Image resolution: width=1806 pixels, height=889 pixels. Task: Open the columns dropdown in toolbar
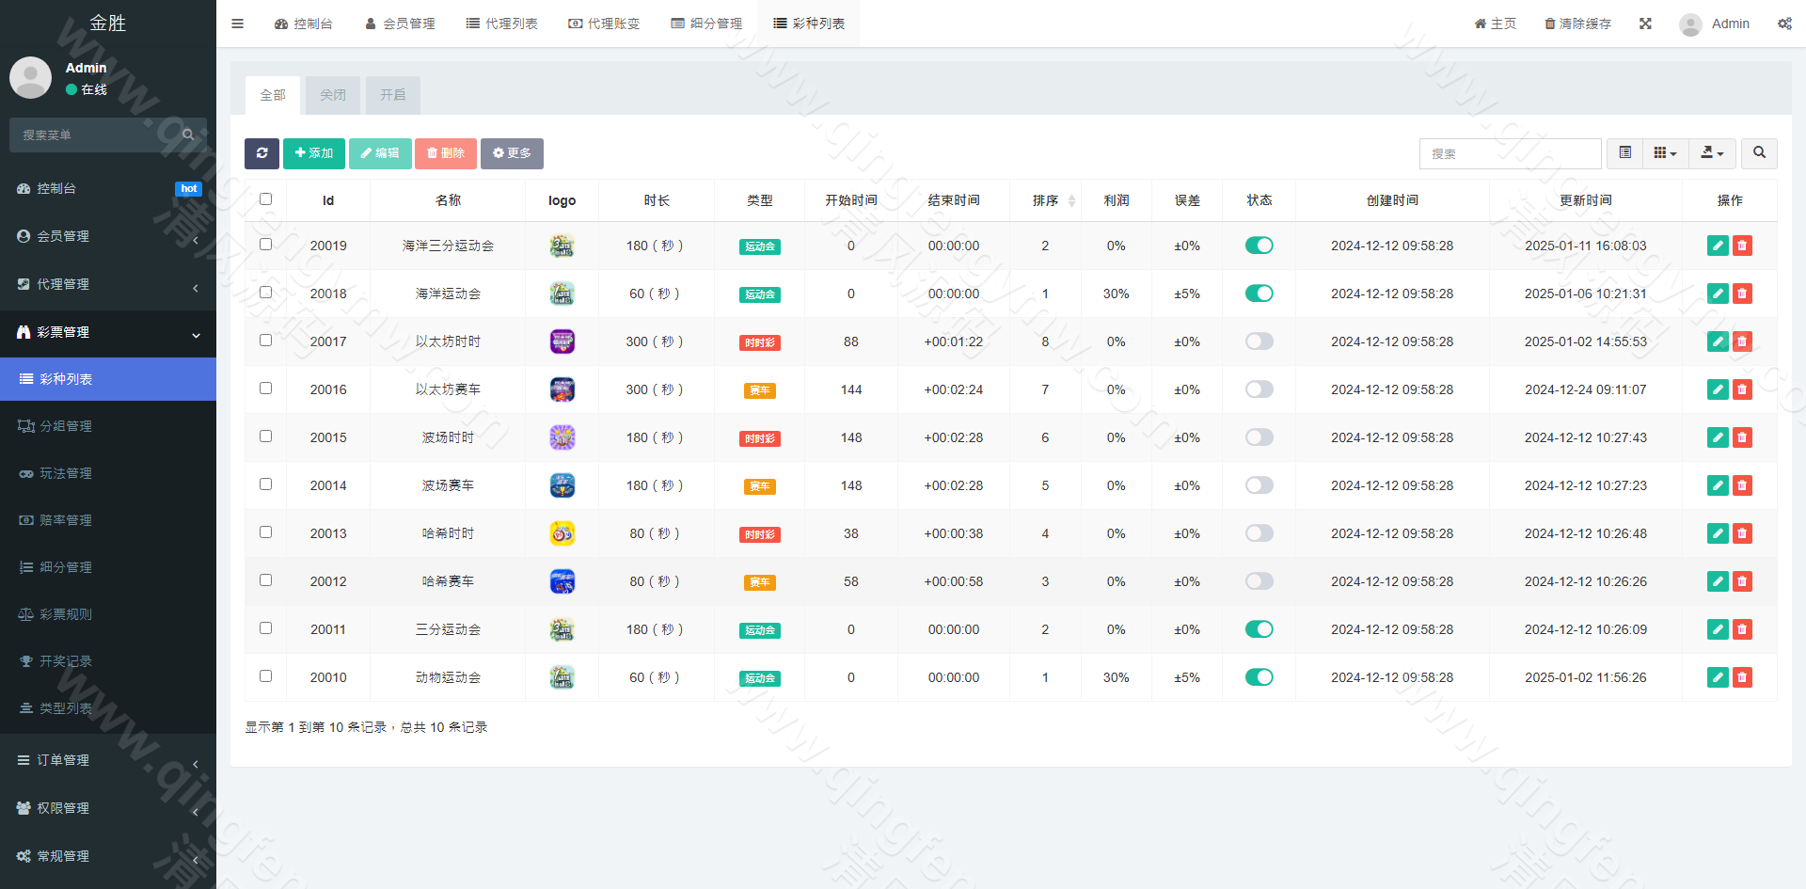(1665, 153)
